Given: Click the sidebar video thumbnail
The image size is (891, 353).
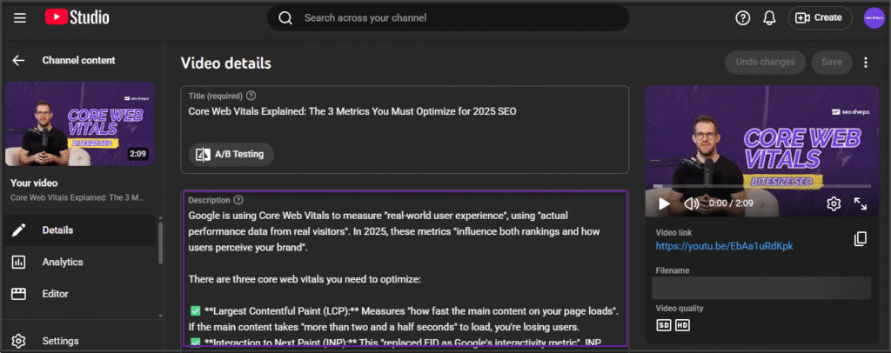Looking at the screenshot, I should 80,123.
